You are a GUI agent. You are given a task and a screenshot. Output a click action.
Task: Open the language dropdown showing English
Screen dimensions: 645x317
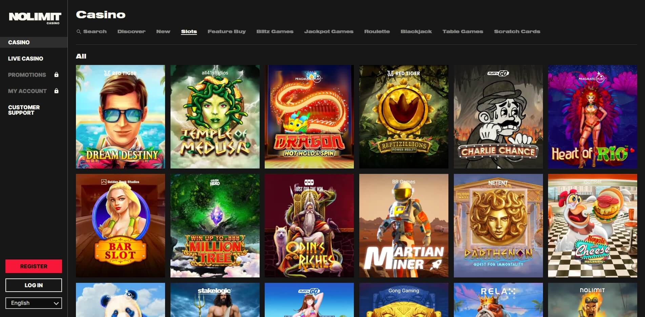pyautogui.click(x=34, y=303)
